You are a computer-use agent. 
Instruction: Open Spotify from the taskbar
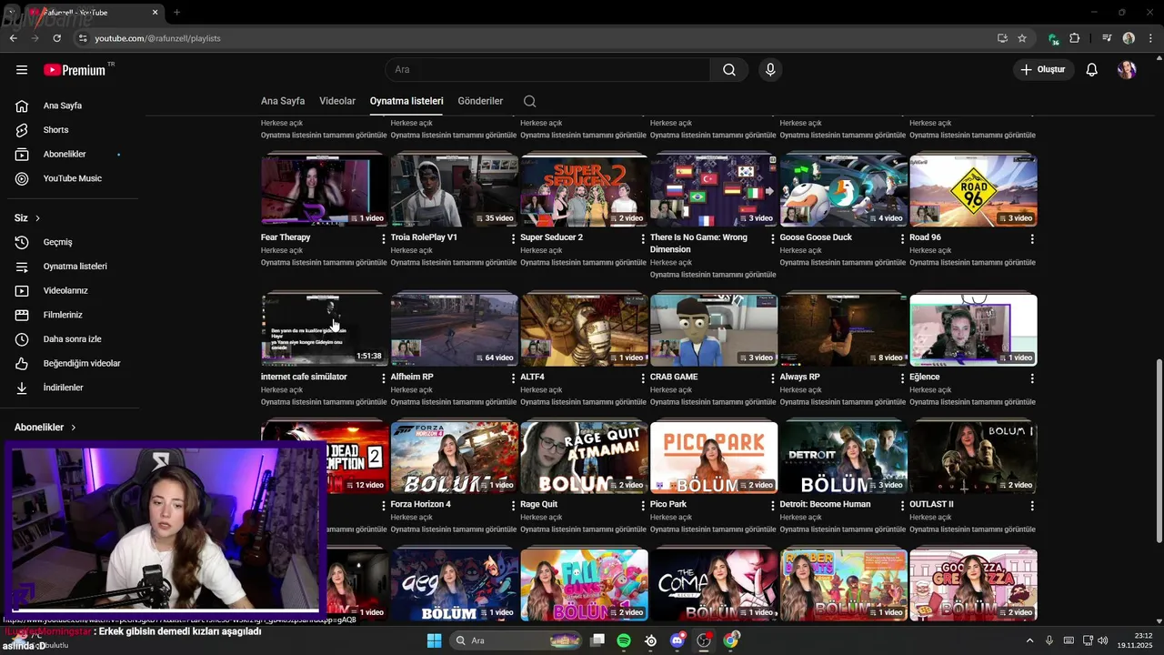pyautogui.click(x=624, y=640)
